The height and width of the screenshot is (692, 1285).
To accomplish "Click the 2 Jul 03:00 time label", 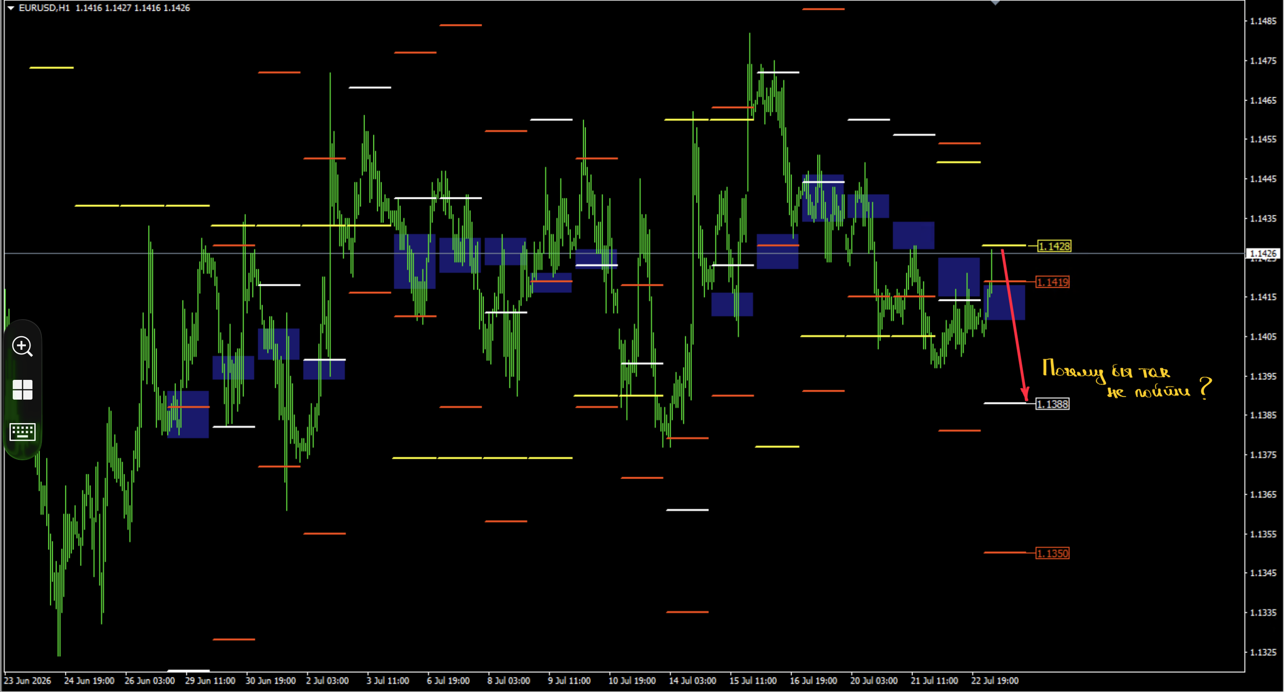I will tap(327, 681).
